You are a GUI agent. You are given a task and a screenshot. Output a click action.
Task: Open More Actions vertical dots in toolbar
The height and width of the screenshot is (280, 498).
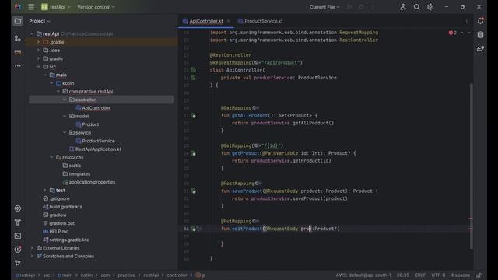point(373,7)
